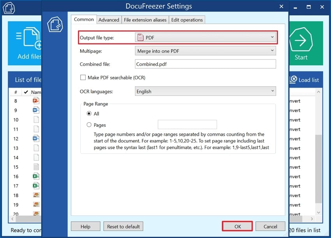Click the PDF icon in the Output file type field
This screenshot has width=331, height=238.
[140, 37]
